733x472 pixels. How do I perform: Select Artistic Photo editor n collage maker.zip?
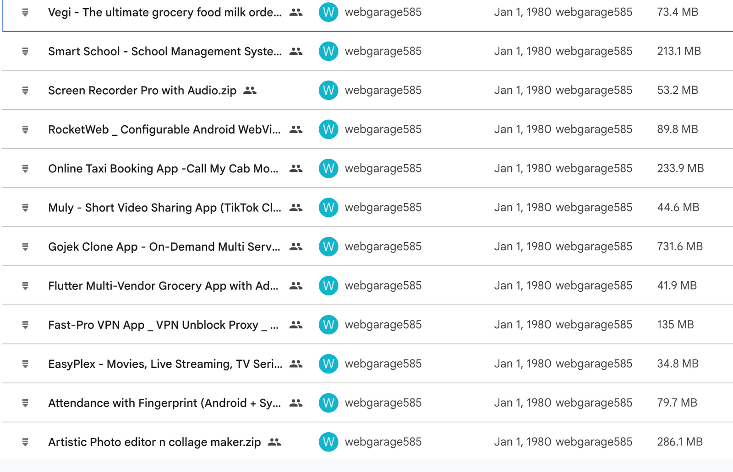tap(154, 442)
